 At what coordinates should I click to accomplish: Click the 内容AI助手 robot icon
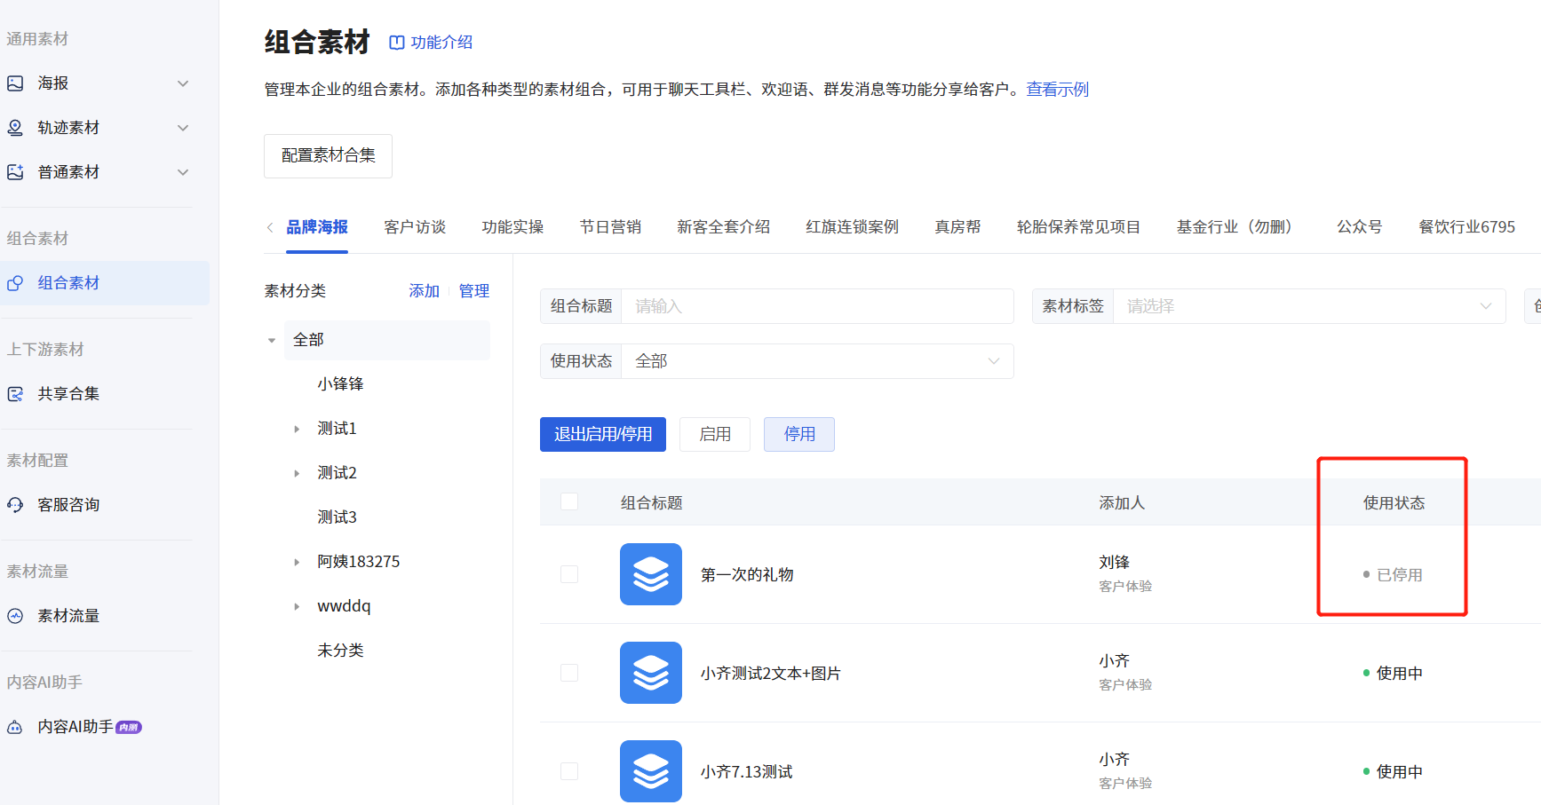[15, 727]
